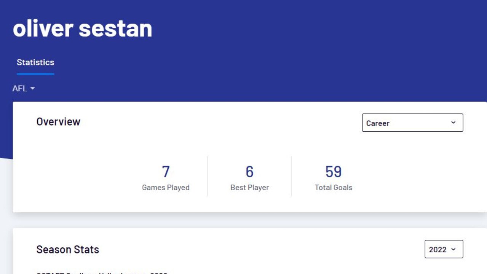Click the Total Goals label
Image resolution: width=487 pixels, height=274 pixels.
(x=334, y=188)
